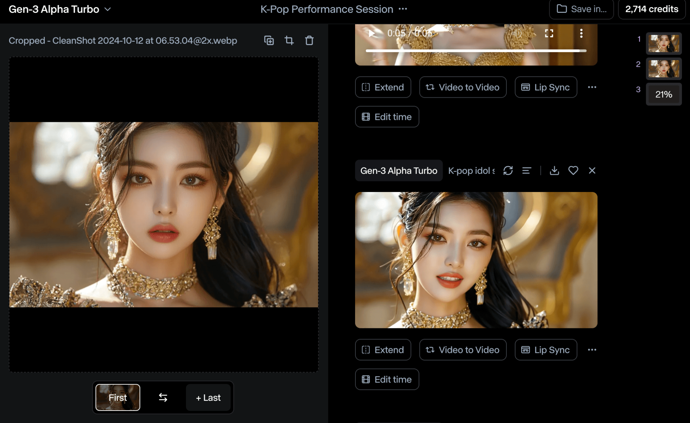Add a Last frame

tap(208, 397)
